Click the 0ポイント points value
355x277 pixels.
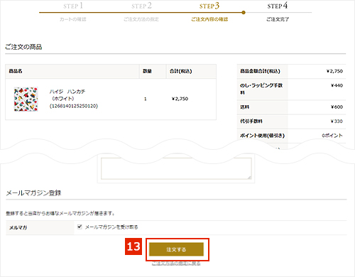point(332,136)
